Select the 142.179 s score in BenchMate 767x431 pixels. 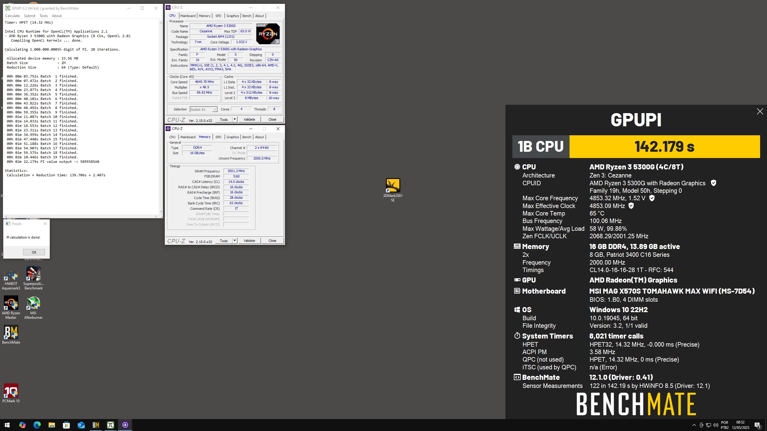click(665, 147)
